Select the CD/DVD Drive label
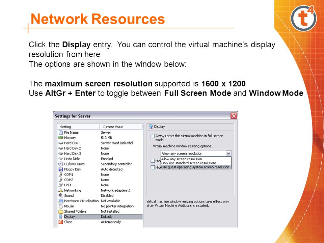This screenshot has width=324, height=243. (x=74, y=164)
